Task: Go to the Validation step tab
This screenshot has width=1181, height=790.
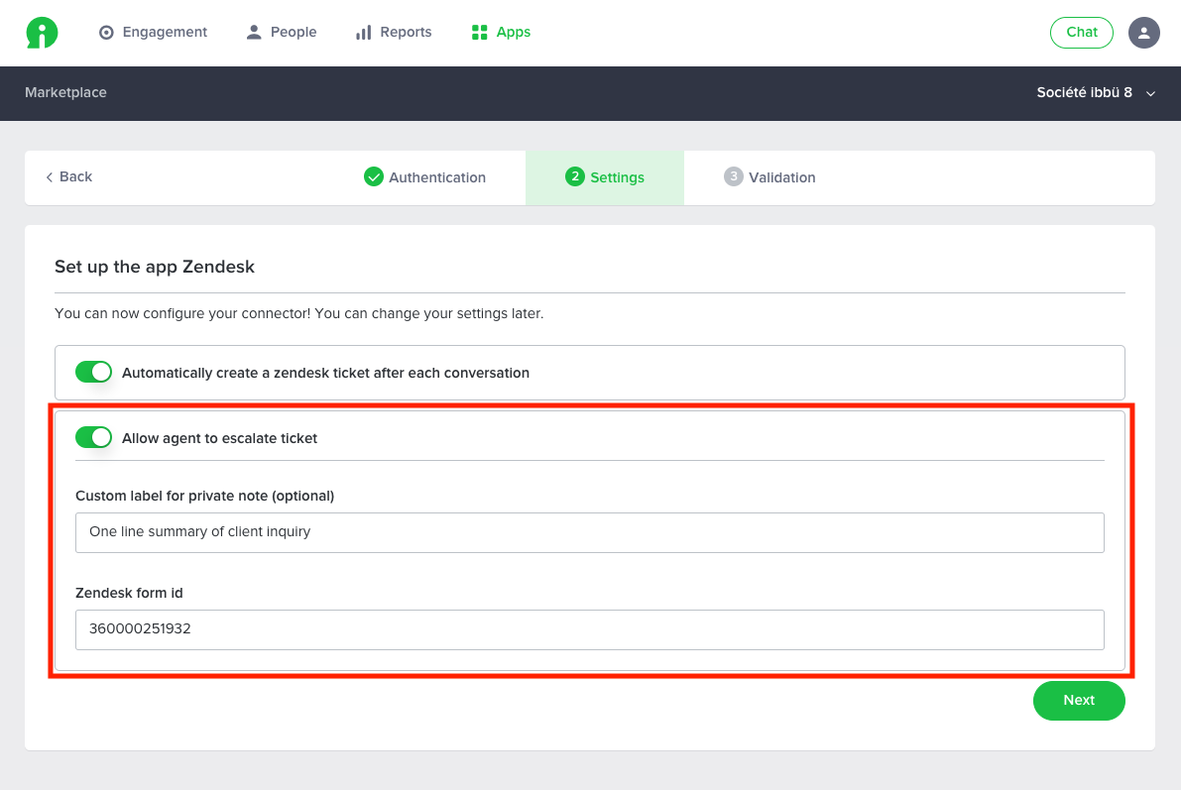Action: pyautogui.click(x=769, y=177)
